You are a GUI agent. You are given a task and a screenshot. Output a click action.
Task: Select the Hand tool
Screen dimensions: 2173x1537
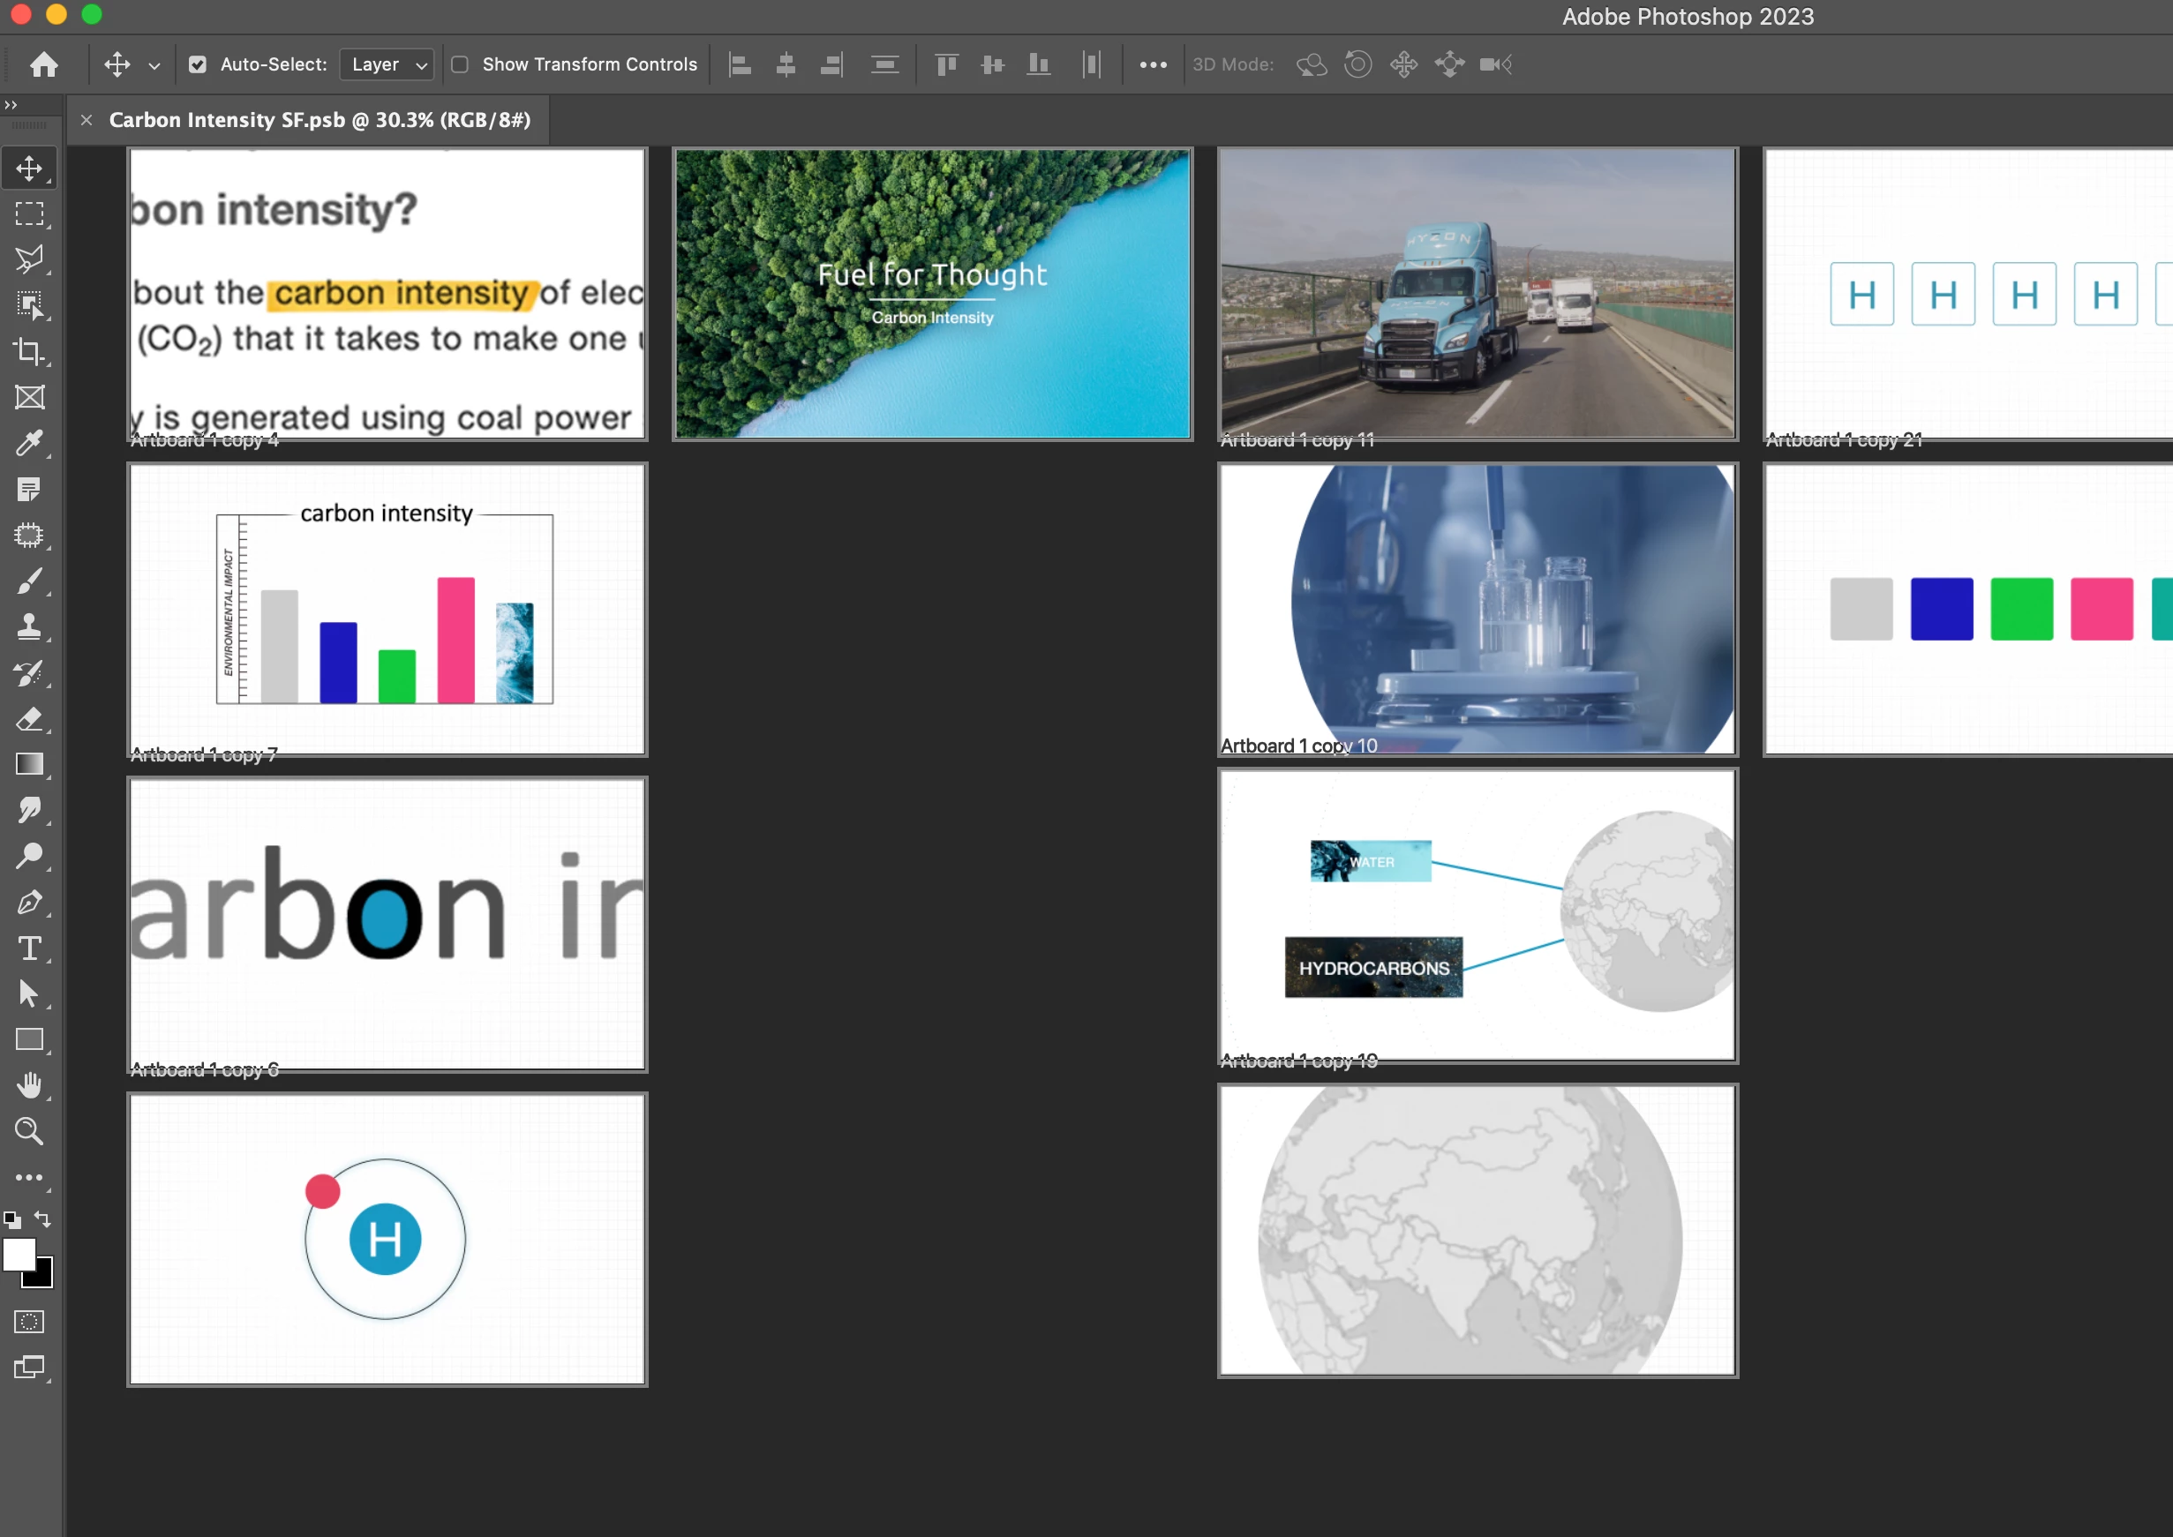pyautogui.click(x=29, y=1085)
